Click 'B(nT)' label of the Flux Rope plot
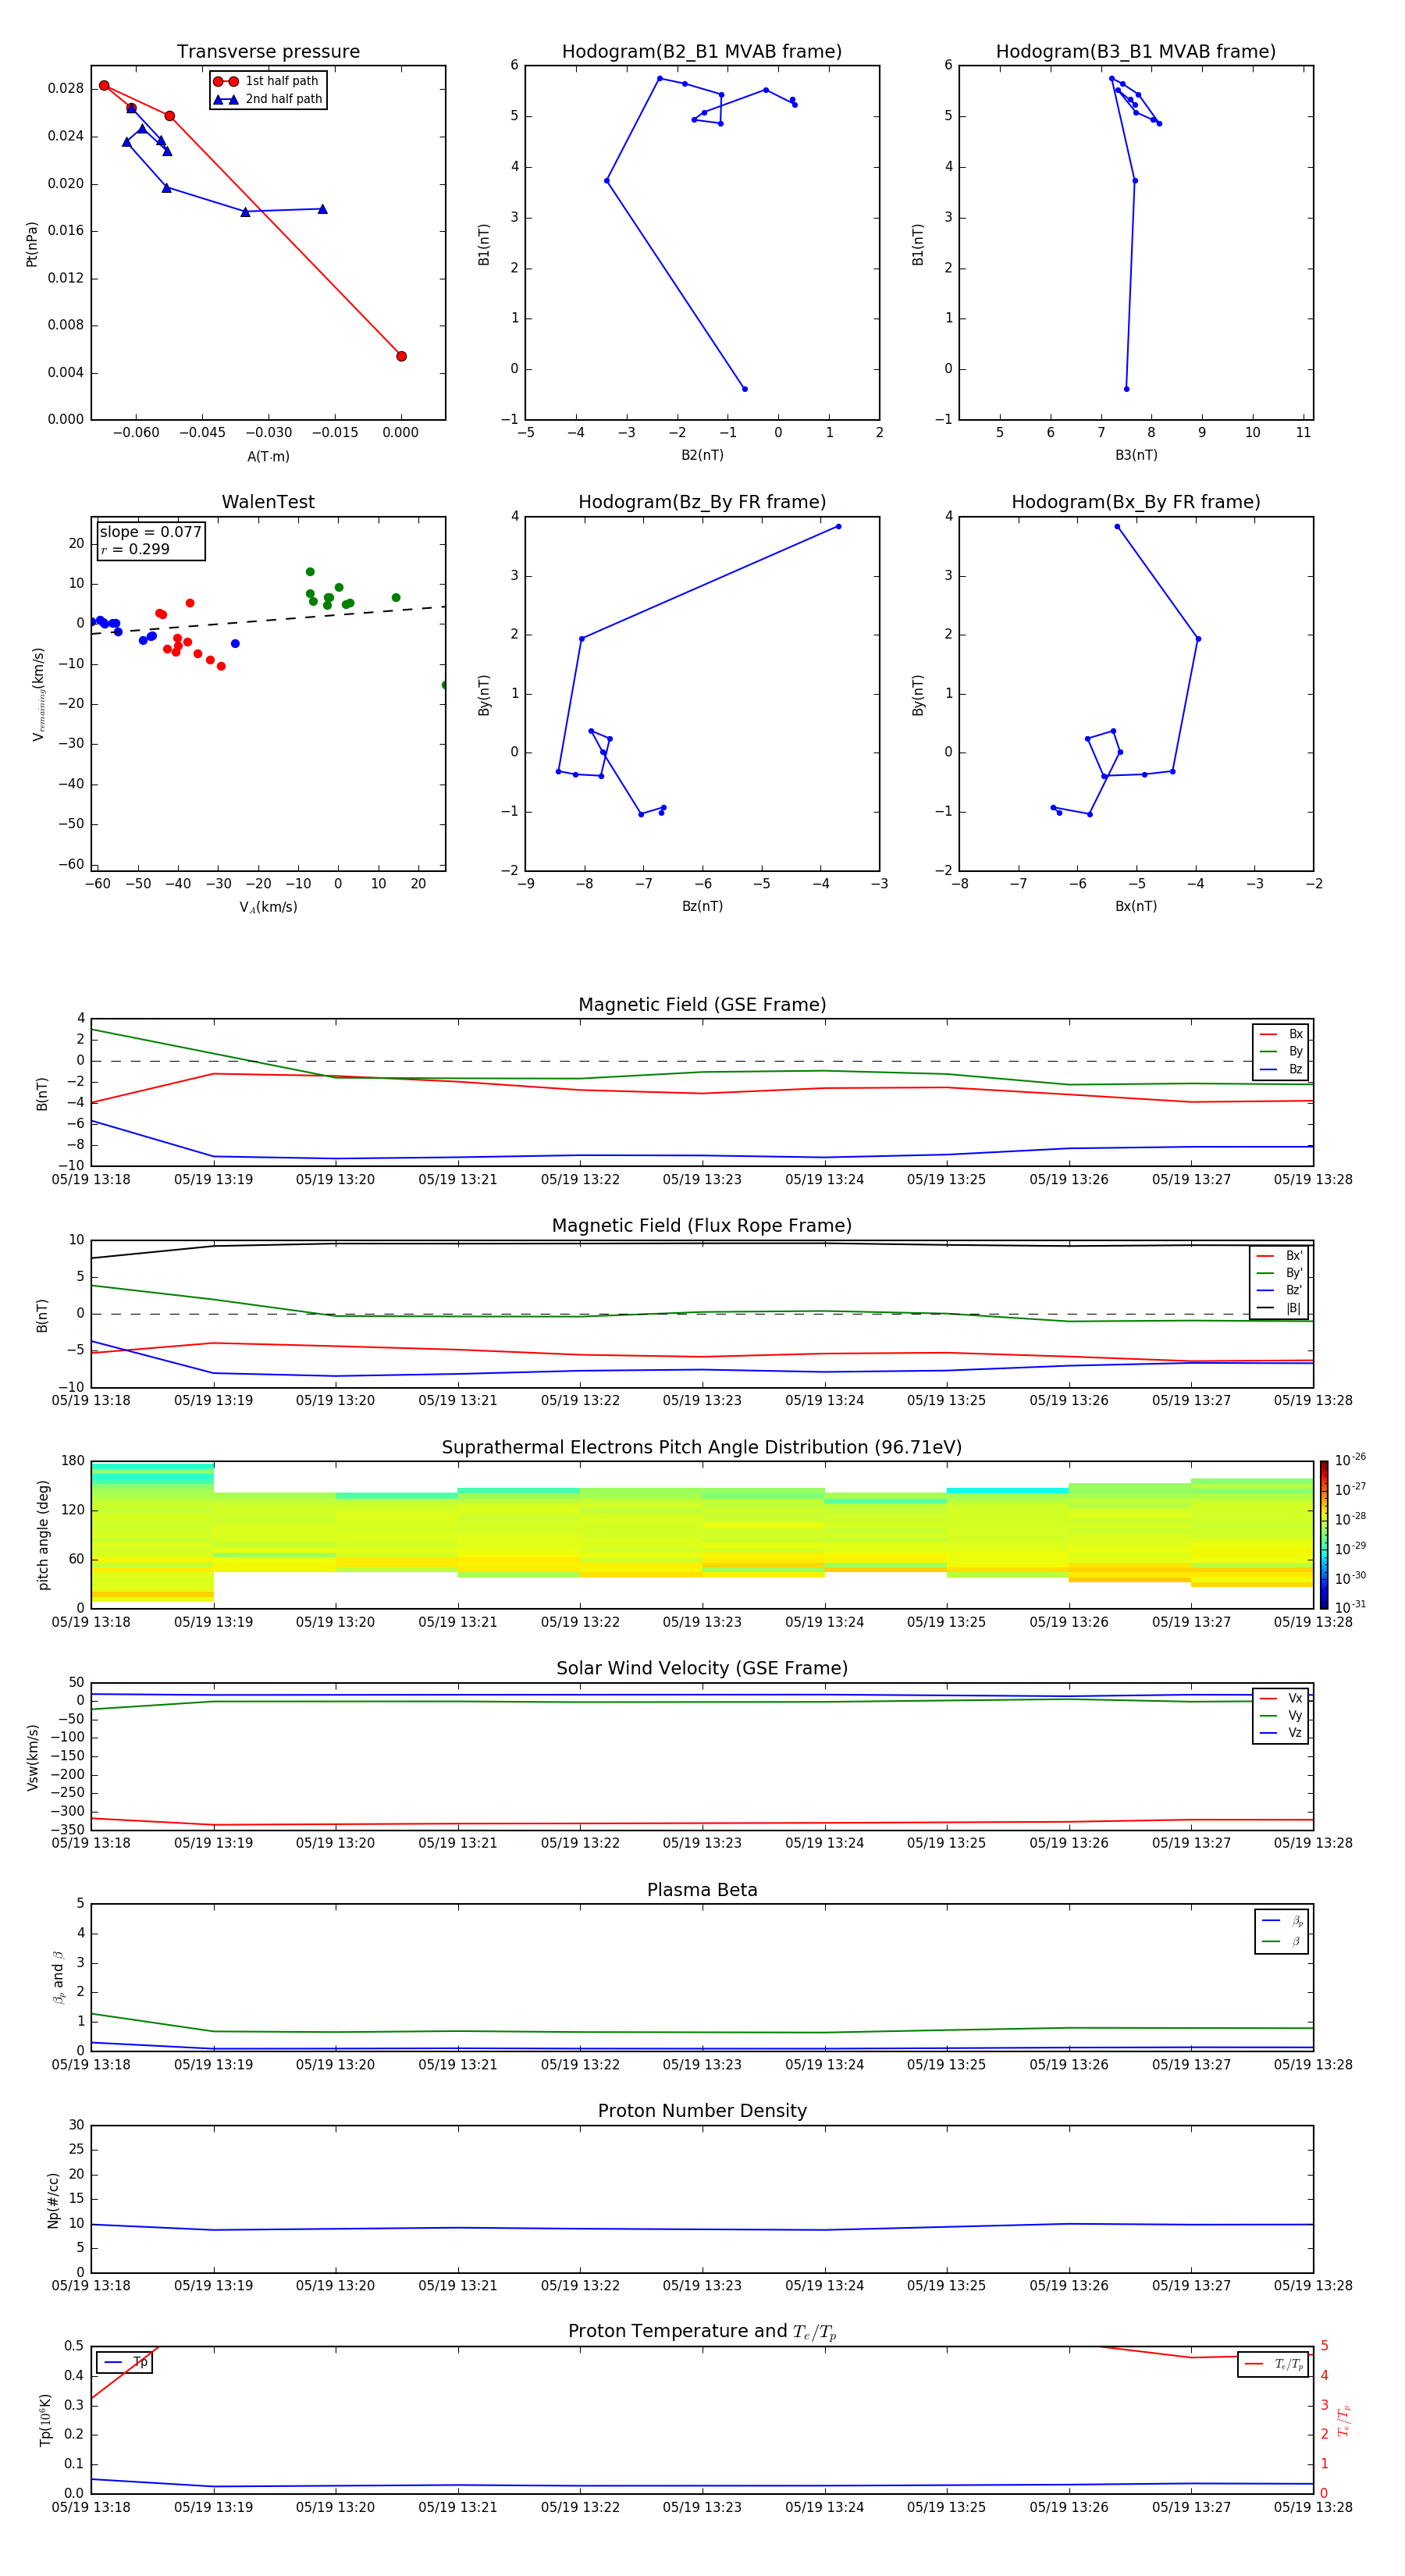Image resolution: width=1405 pixels, height=2576 pixels. pos(42,1315)
